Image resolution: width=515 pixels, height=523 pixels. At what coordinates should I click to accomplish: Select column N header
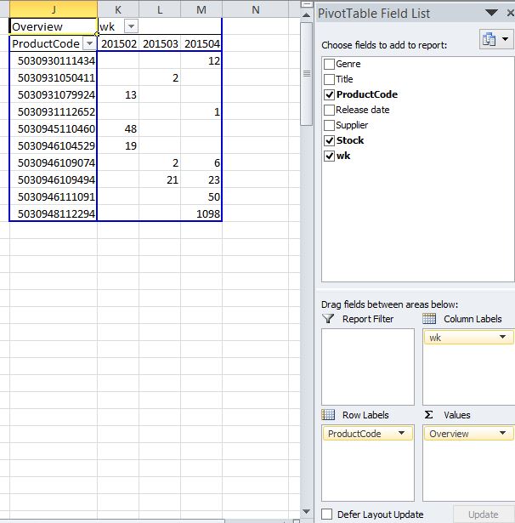click(x=255, y=9)
